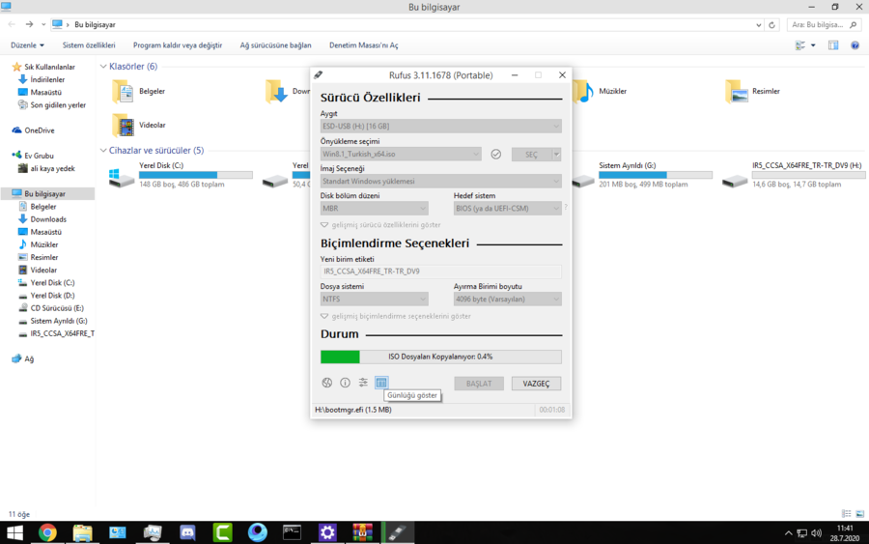The height and width of the screenshot is (544, 869).
Task: Click the checksum checkmark icon next to ISO
Action: coord(496,155)
